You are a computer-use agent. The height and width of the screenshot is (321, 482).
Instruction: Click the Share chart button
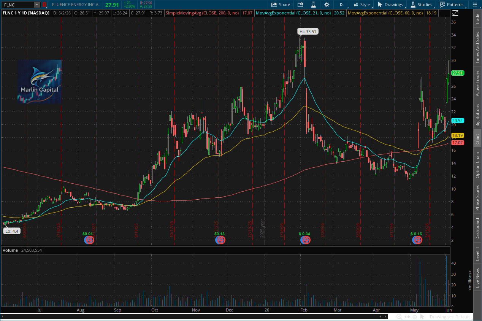tap(281, 5)
